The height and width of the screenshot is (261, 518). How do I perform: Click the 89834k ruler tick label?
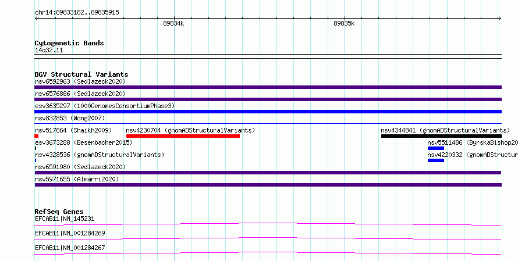point(173,23)
